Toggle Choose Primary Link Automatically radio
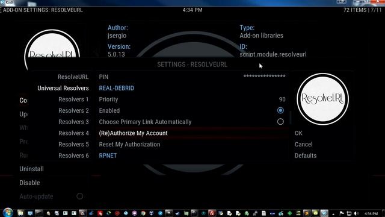 (x=280, y=122)
